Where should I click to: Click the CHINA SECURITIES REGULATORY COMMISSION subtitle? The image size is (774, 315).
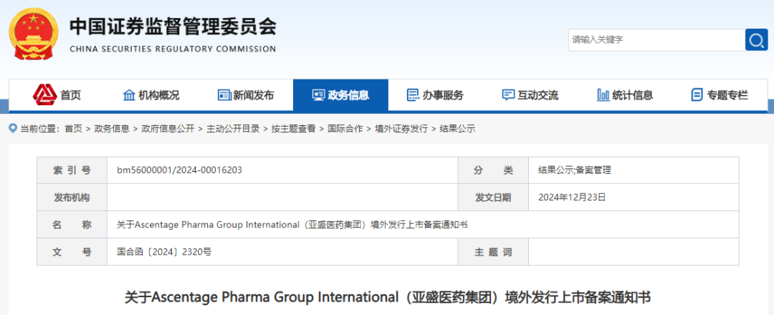[173, 49]
